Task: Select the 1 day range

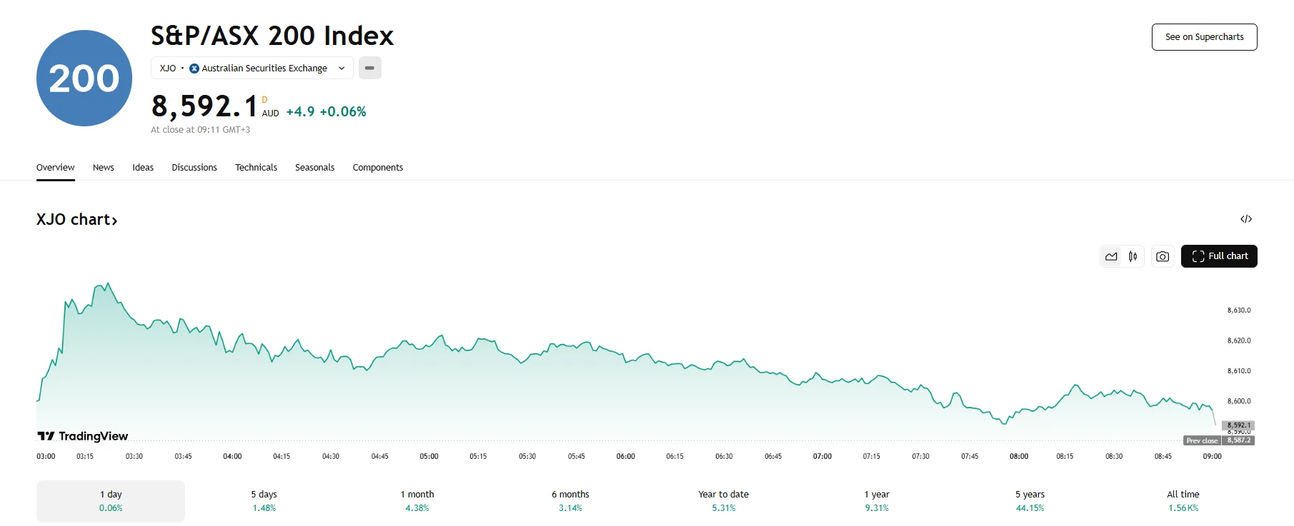Action: (x=111, y=501)
